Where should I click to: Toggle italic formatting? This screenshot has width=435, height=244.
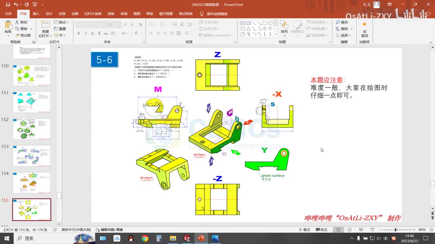click(x=85, y=33)
